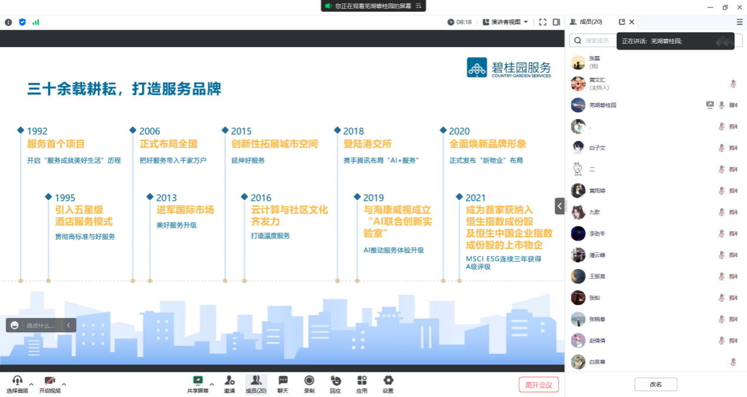Screen dimensions: 747x397
Task: Collapse the chat bar arrow
Action: pyautogui.click(x=68, y=325)
